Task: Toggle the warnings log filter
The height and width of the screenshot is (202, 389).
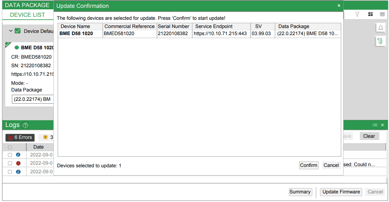Action: pyautogui.click(x=46, y=137)
